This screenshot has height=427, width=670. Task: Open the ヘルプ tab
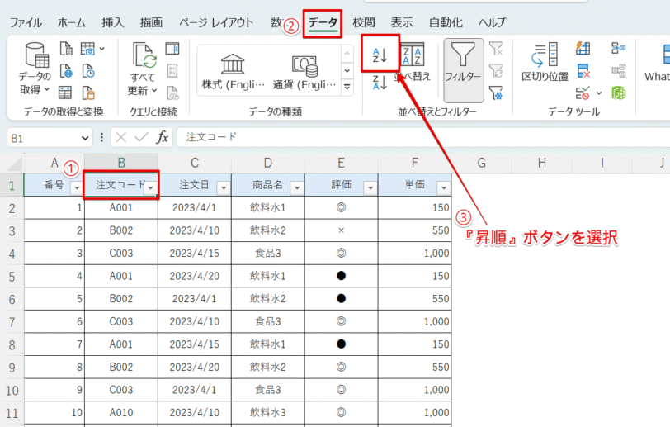493,22
